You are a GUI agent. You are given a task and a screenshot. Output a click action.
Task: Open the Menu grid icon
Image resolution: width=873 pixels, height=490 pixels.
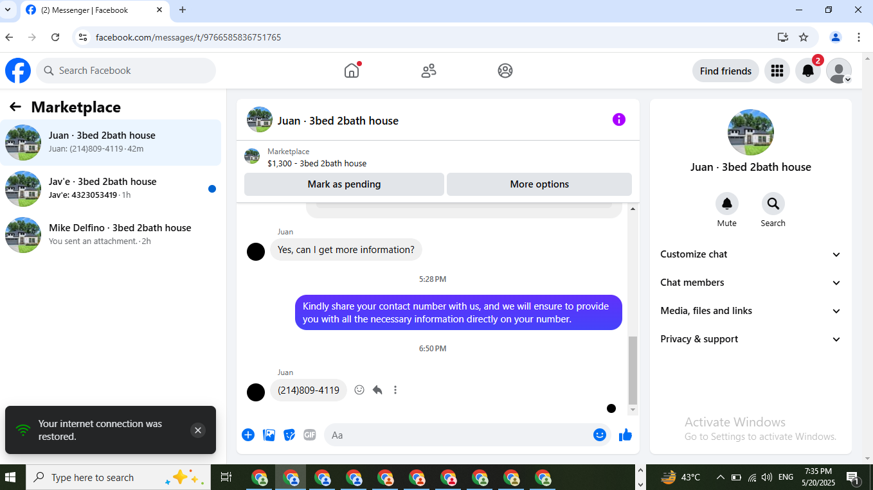pos(777,71)
